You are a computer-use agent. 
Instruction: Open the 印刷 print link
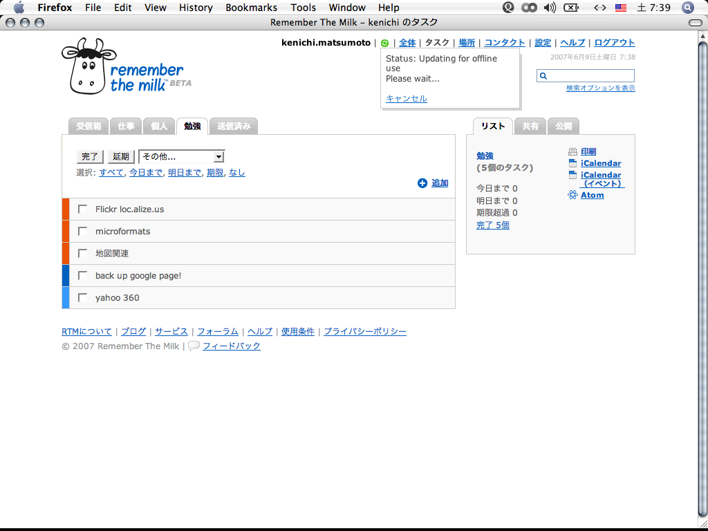[x=588, y=151]
